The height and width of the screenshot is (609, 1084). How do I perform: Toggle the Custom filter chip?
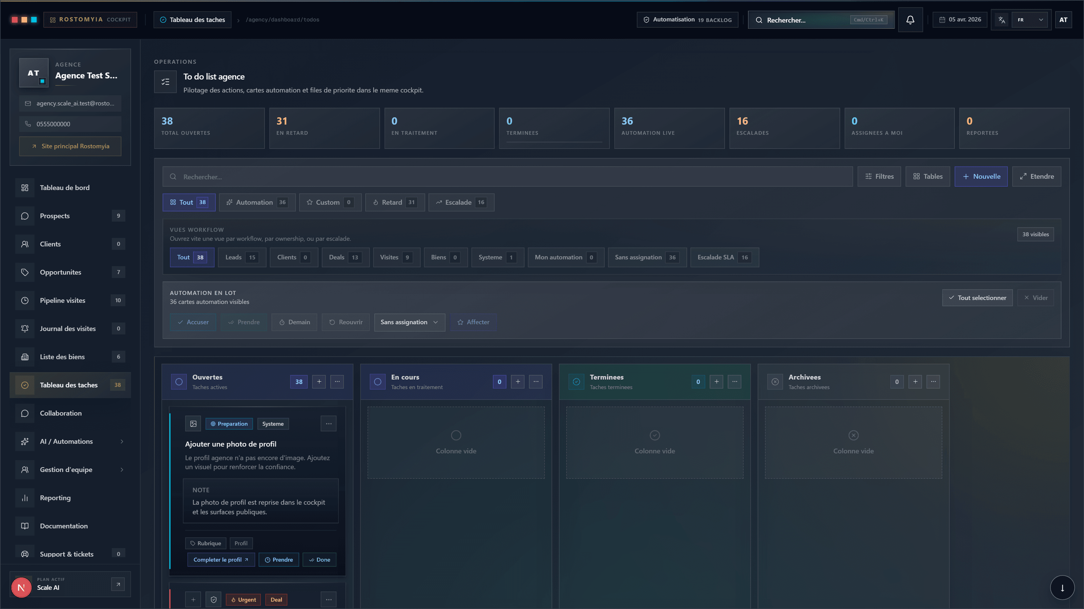(x=330, y=202)
